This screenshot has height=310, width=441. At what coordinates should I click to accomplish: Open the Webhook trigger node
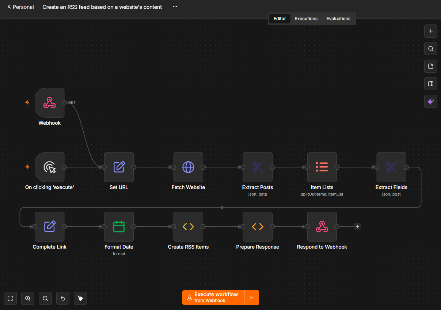[50, 103]
